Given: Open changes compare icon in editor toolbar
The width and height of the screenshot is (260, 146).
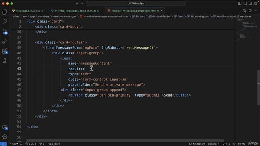Looking at the screenshot, I should click(x=245, y=11).
